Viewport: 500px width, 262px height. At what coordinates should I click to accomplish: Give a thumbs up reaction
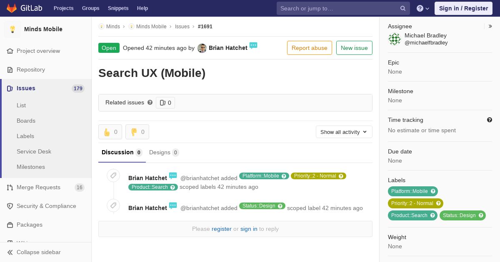coord(110,132)
